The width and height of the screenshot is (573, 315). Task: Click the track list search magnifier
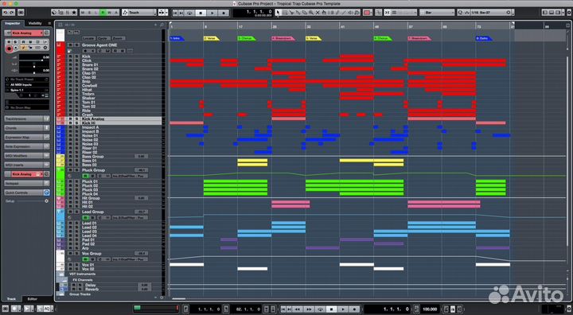[x=162, y=25]
